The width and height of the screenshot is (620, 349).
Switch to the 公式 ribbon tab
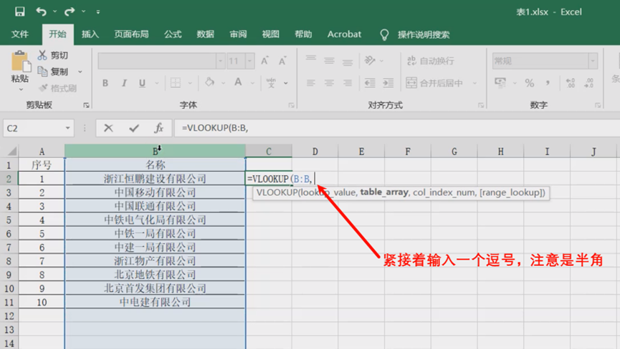tap(173, 34)
